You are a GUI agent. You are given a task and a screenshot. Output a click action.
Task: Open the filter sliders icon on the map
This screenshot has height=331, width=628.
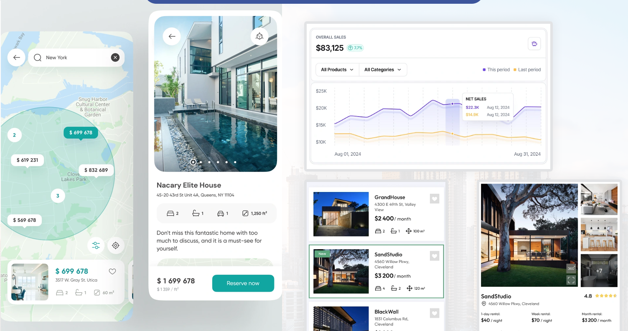[x=96, y=245]
